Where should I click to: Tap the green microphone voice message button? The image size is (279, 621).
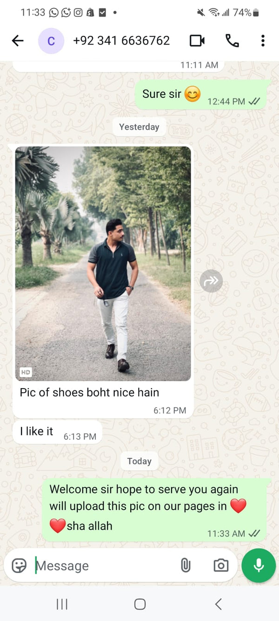[259, 565]
